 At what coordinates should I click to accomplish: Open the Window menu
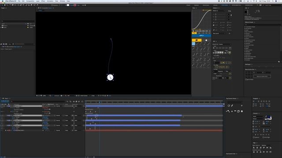pyautogui.click(x=63, y=1)
